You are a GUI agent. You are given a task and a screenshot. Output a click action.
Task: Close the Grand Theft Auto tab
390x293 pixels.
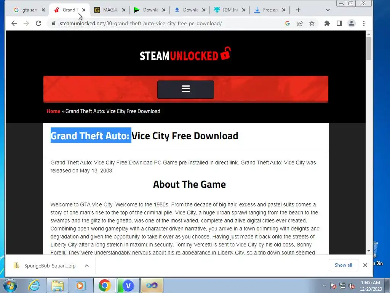(84, 10)
